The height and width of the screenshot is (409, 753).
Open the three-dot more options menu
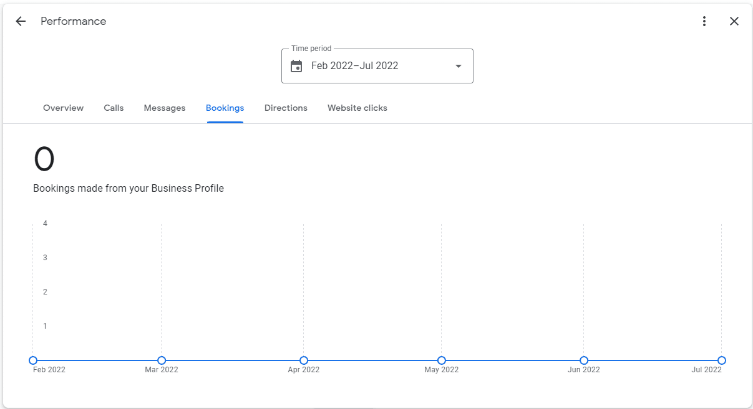tap(704, 21)
